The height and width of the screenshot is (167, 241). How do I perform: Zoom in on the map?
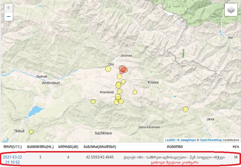9,8
